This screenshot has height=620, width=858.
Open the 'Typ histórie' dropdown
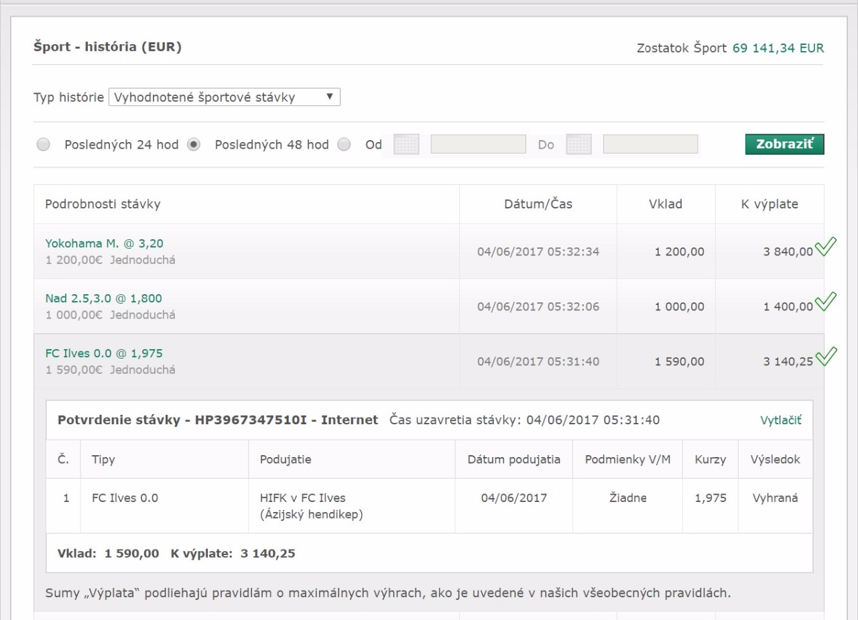pyautogui.click(x=225, y=97)
